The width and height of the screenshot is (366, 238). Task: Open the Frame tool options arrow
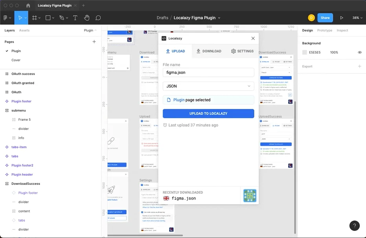[x=39, y=18]
